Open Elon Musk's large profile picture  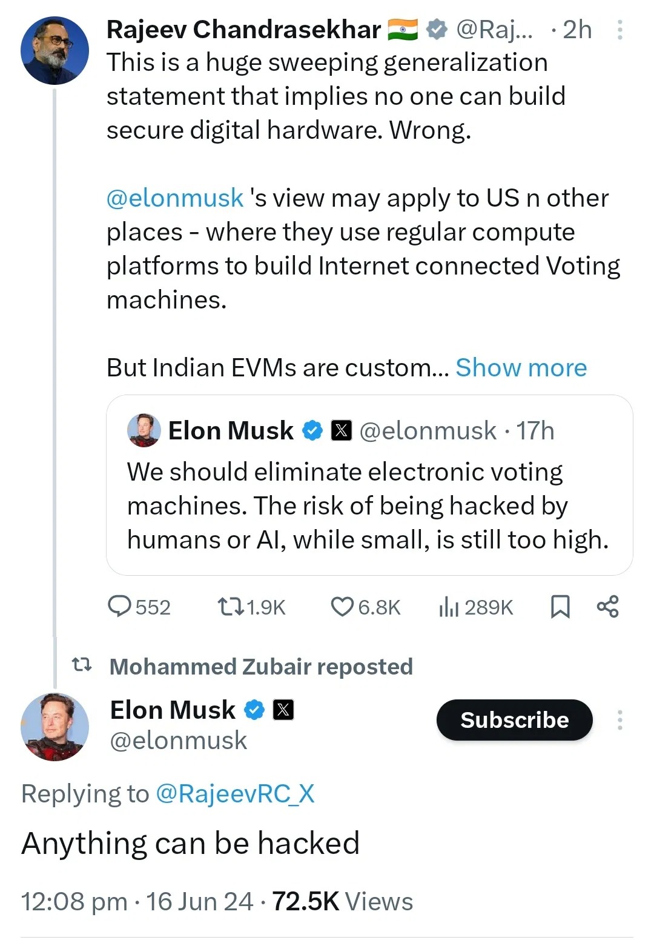click(54, 727)
